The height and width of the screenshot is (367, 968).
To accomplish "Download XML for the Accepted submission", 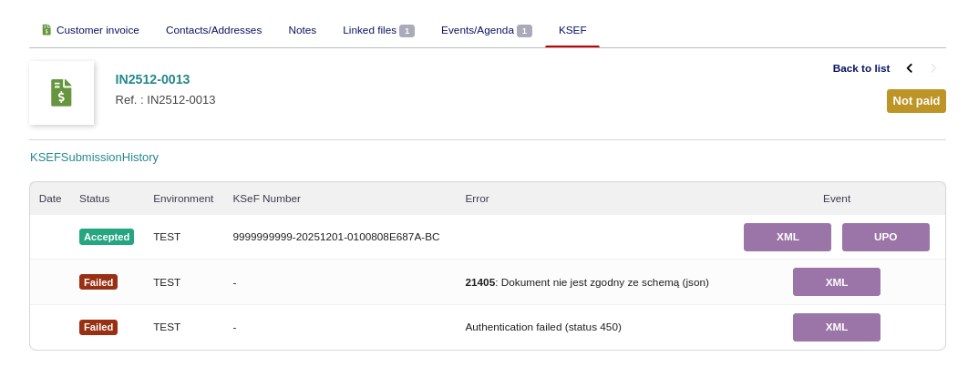I will (x=788, y=237).
